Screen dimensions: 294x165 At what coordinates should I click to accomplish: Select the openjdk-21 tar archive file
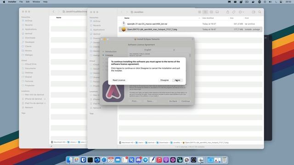191,24
